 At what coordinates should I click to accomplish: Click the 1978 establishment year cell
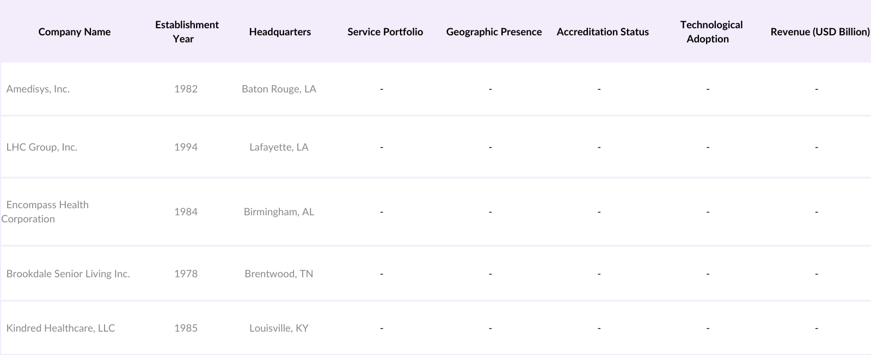coord(186,274)
